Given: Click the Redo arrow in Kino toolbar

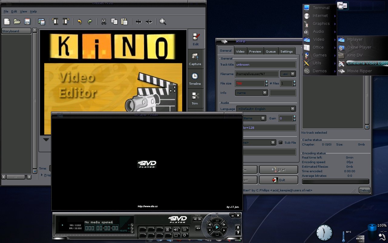Looking at the screenshot, I should 90,22.
